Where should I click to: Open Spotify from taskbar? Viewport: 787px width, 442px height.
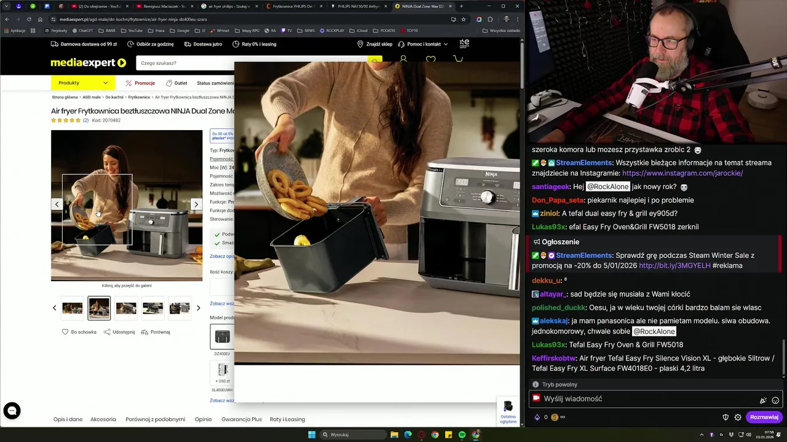pyautogui.click(x=462, y=435)
